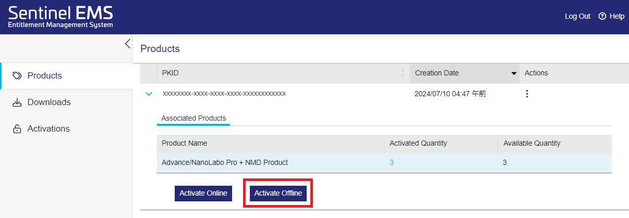The width and height of the screenshot is (629, 218).
Task: Sort the PKID column using its sort arrows
Action: pos(403,73)
